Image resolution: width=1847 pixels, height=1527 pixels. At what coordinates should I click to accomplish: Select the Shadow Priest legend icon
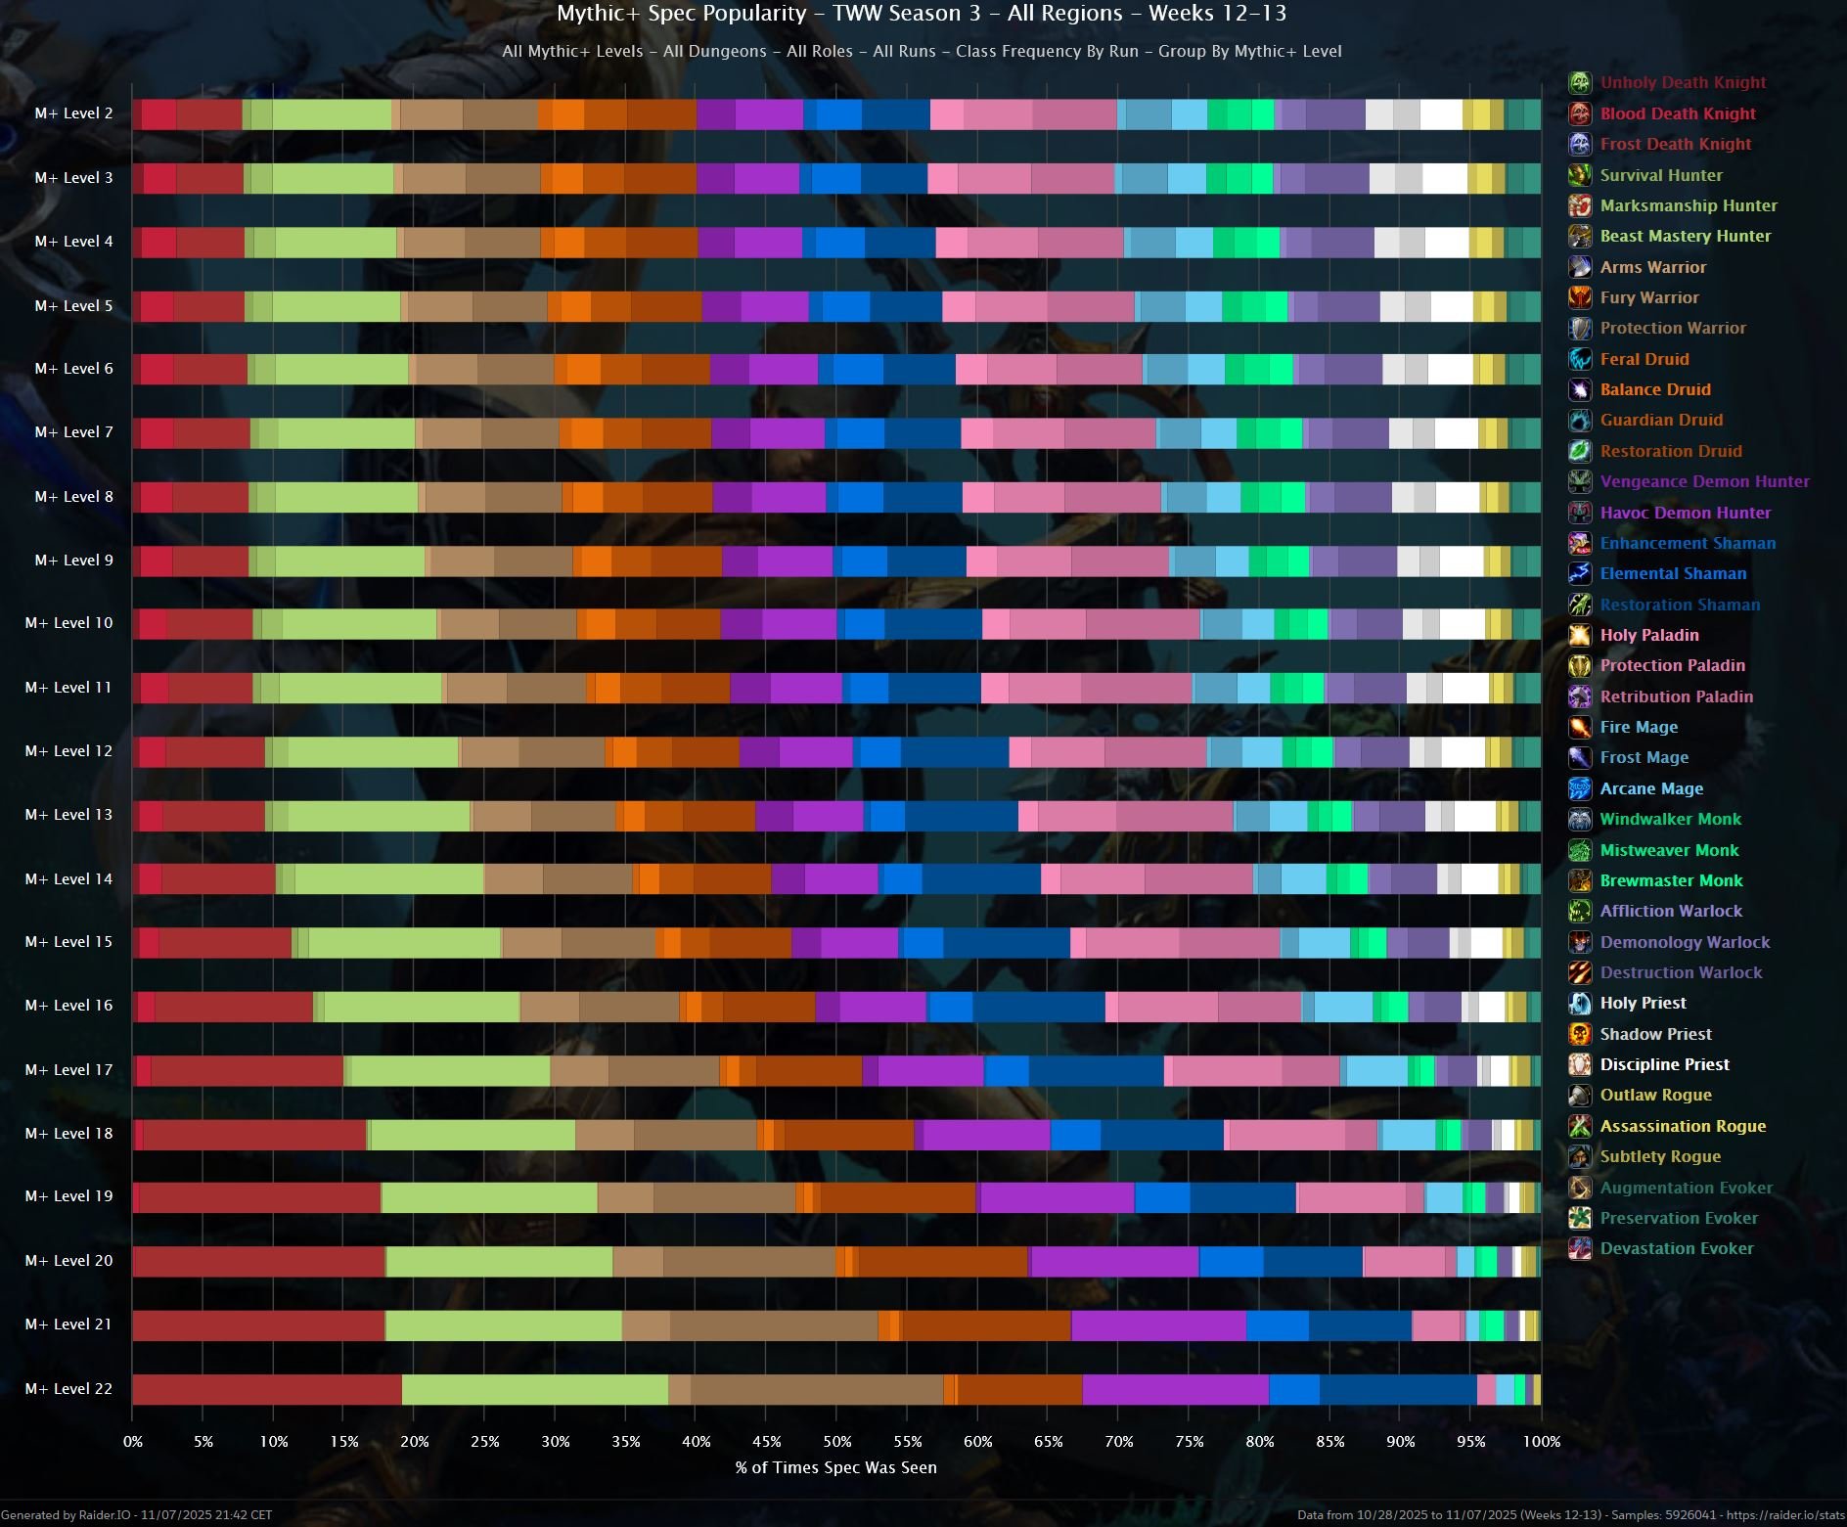pos(1580,1034)
